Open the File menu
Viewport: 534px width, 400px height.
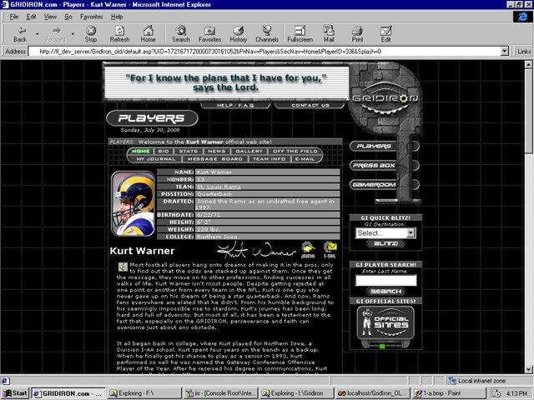14,17
